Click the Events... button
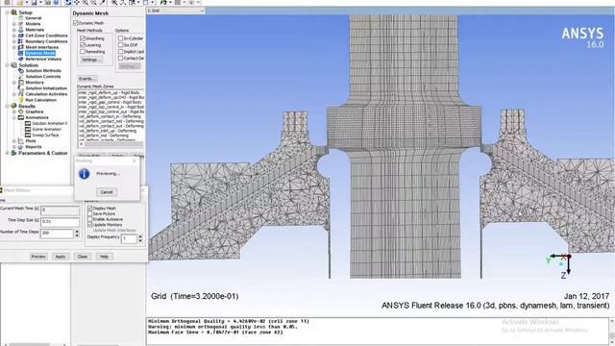This screenshot has height=346, width=615. pos(87,79)
